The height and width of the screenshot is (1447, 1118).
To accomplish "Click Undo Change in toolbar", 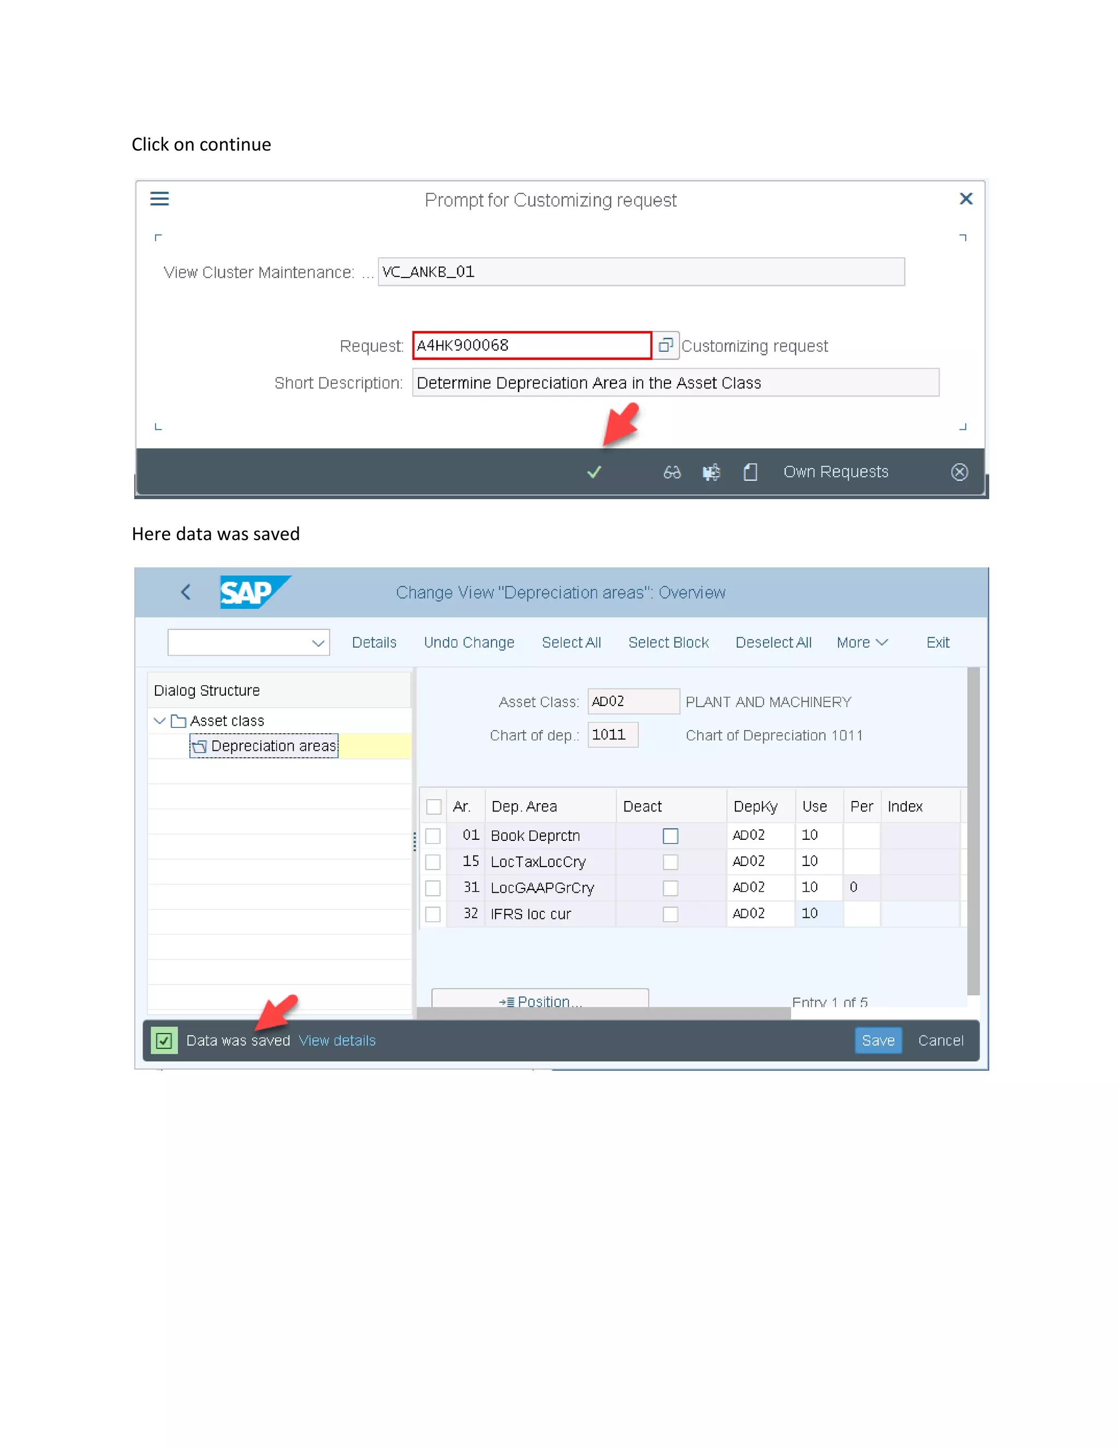I will point(469,643).
